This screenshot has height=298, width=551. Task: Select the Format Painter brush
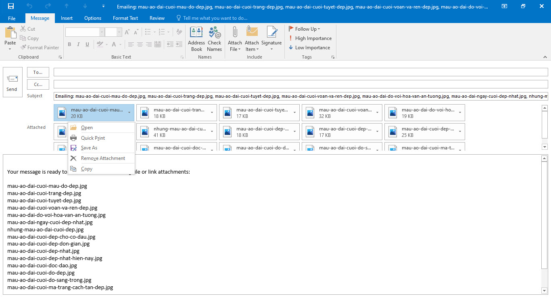[23, 48]
